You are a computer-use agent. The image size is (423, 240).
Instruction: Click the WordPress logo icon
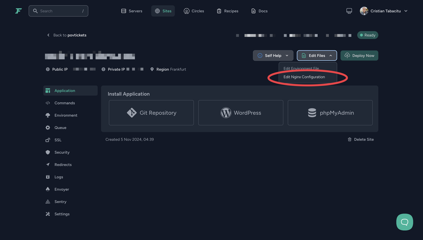pos(226,113)
